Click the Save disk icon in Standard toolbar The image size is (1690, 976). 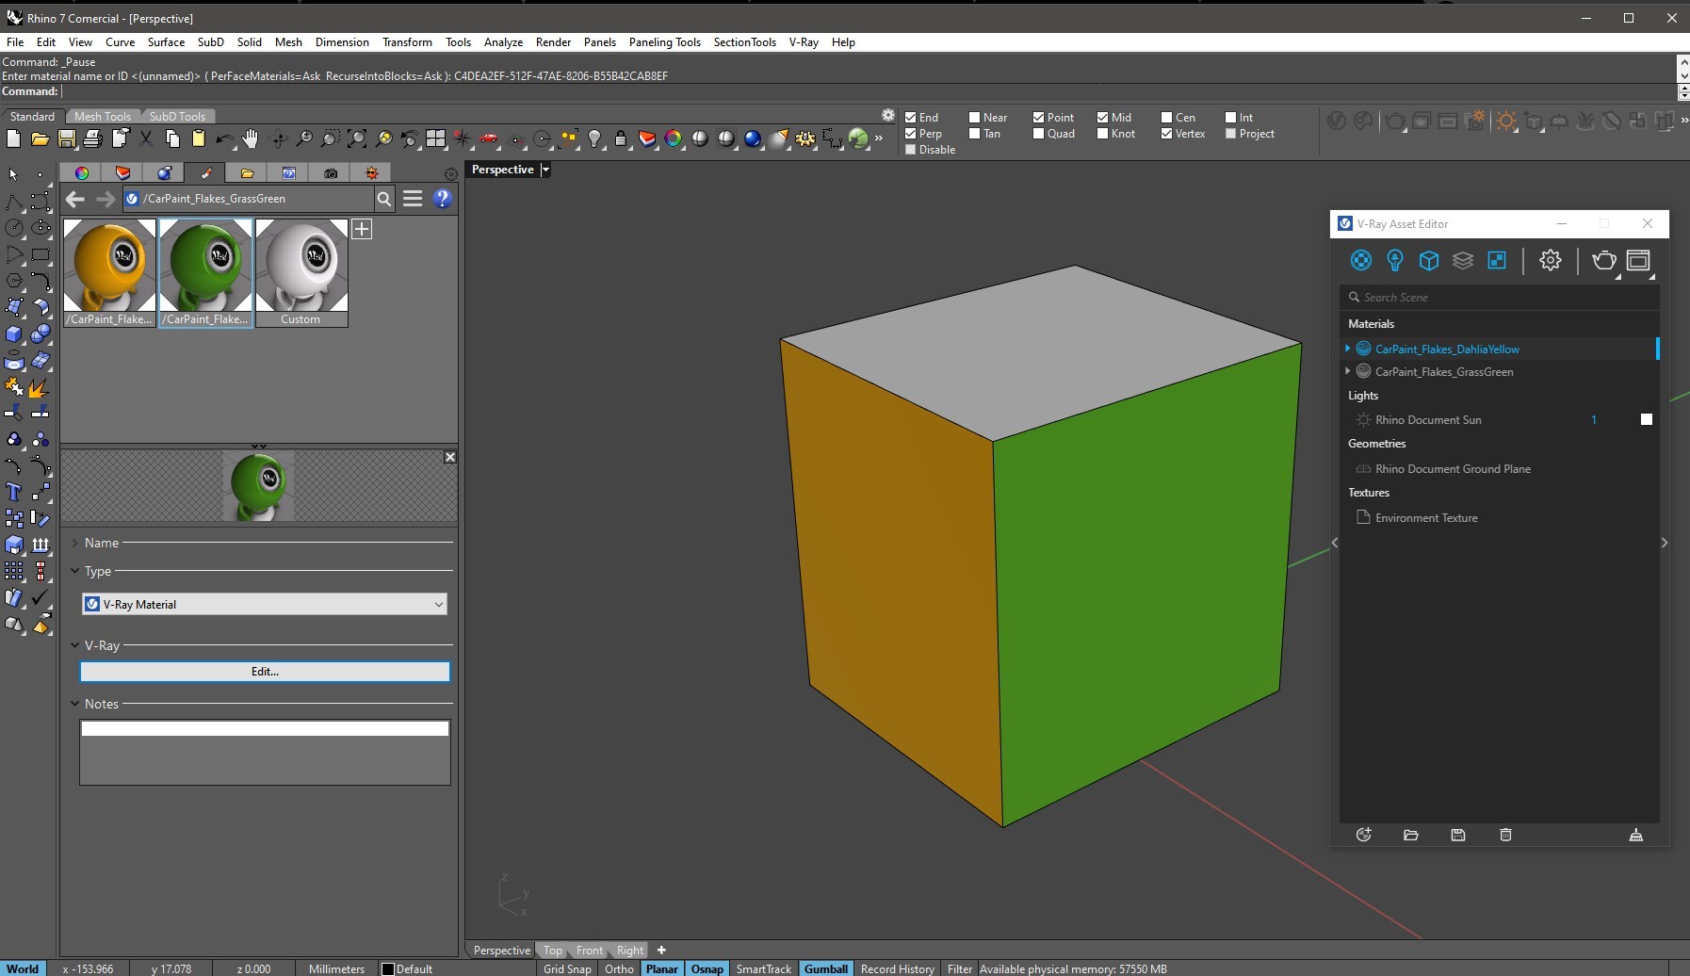tap(67, 138)
